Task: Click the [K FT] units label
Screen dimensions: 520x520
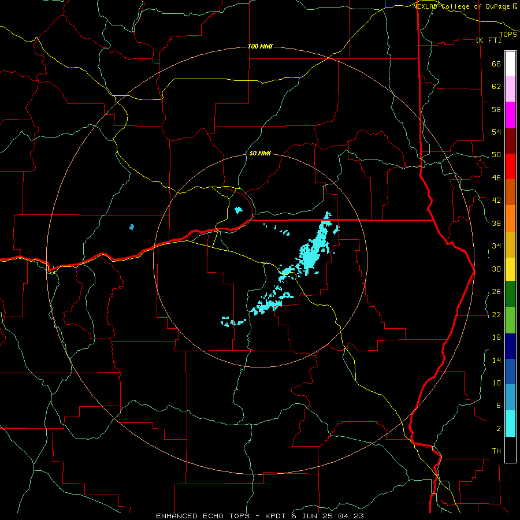Action: point(489,40)
